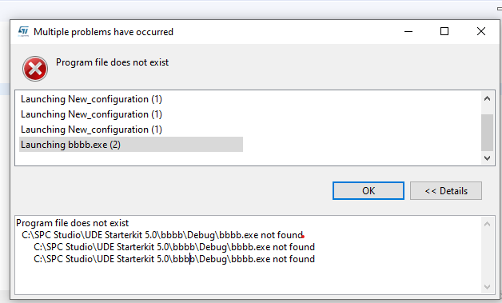
Task: Click Program file does not exist details heading
Action: (73, 223)
